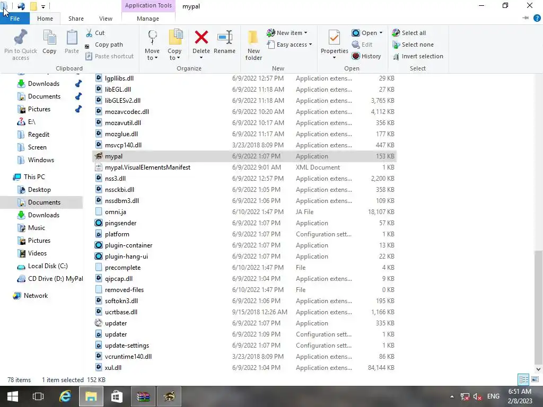The image size is (543, 407).
Task: Select the pingsender application
Action: tap(244, 223)
